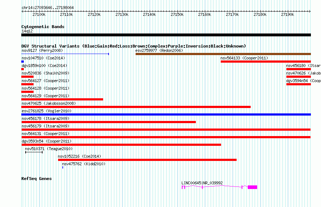Click the 27120k ruler tick label
Screen dimensions: 321x207
[94, 14]
